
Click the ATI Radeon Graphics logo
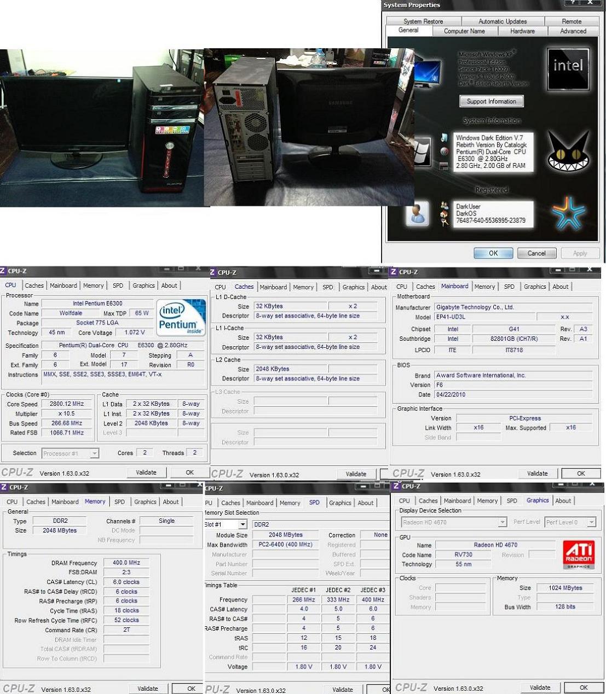coord(579,555)
